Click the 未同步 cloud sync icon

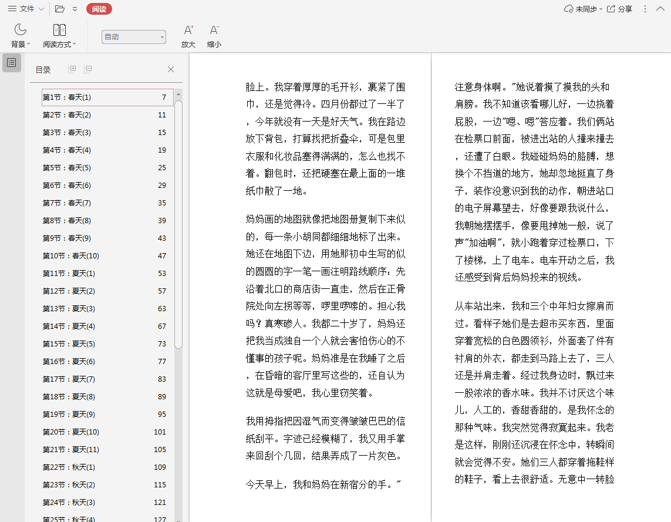point(568,9)
